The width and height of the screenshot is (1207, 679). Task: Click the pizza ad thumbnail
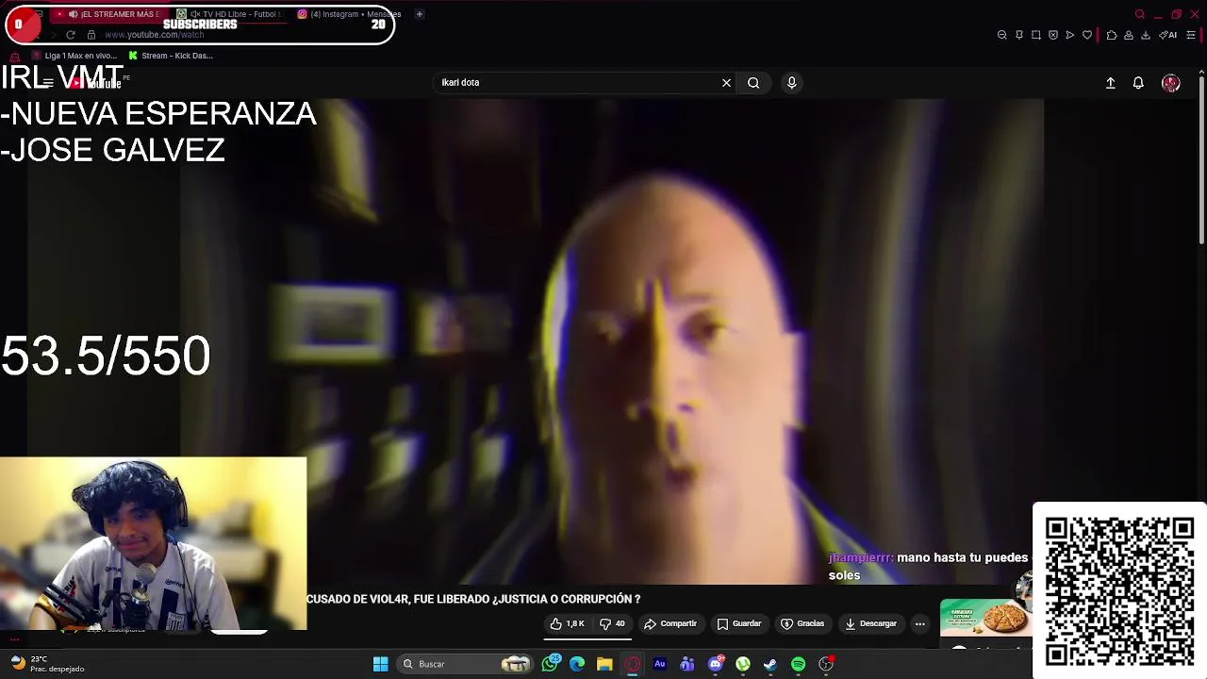985,618
